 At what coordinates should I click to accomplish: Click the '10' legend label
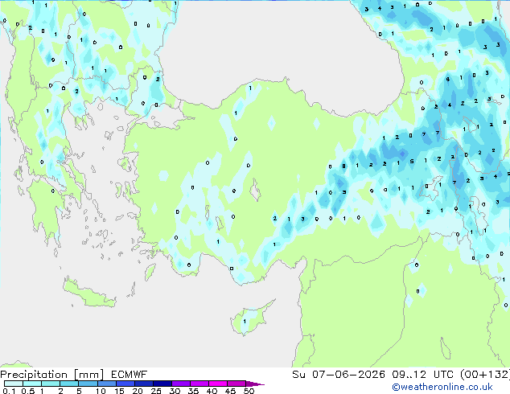coord(101,391)
